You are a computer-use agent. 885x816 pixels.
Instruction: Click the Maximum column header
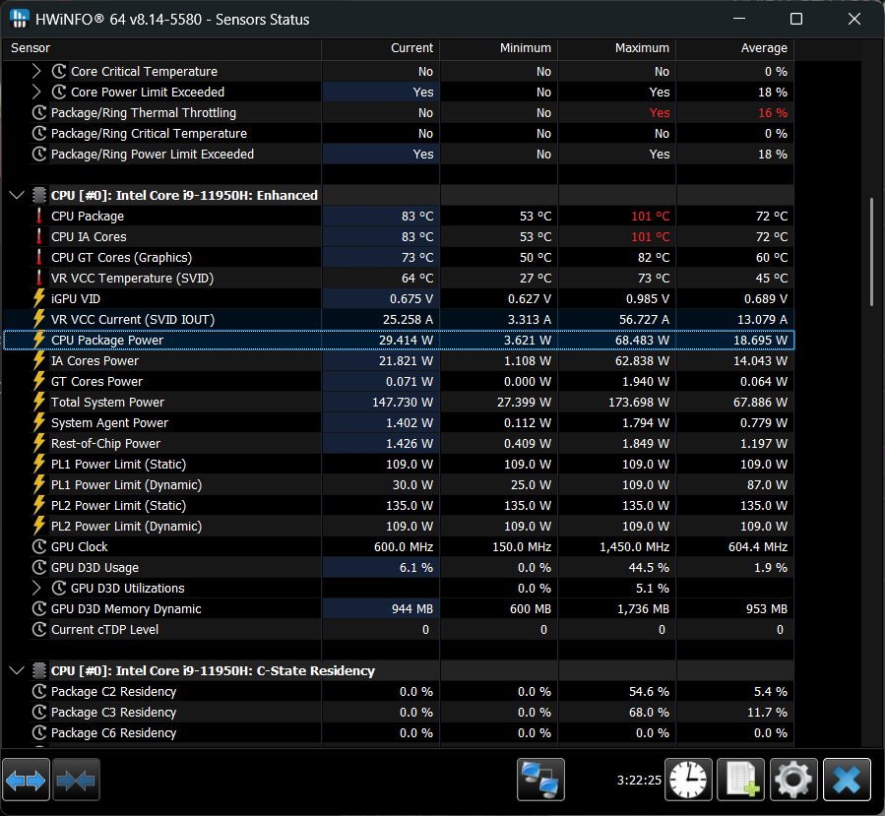click(x=617, y=48)
